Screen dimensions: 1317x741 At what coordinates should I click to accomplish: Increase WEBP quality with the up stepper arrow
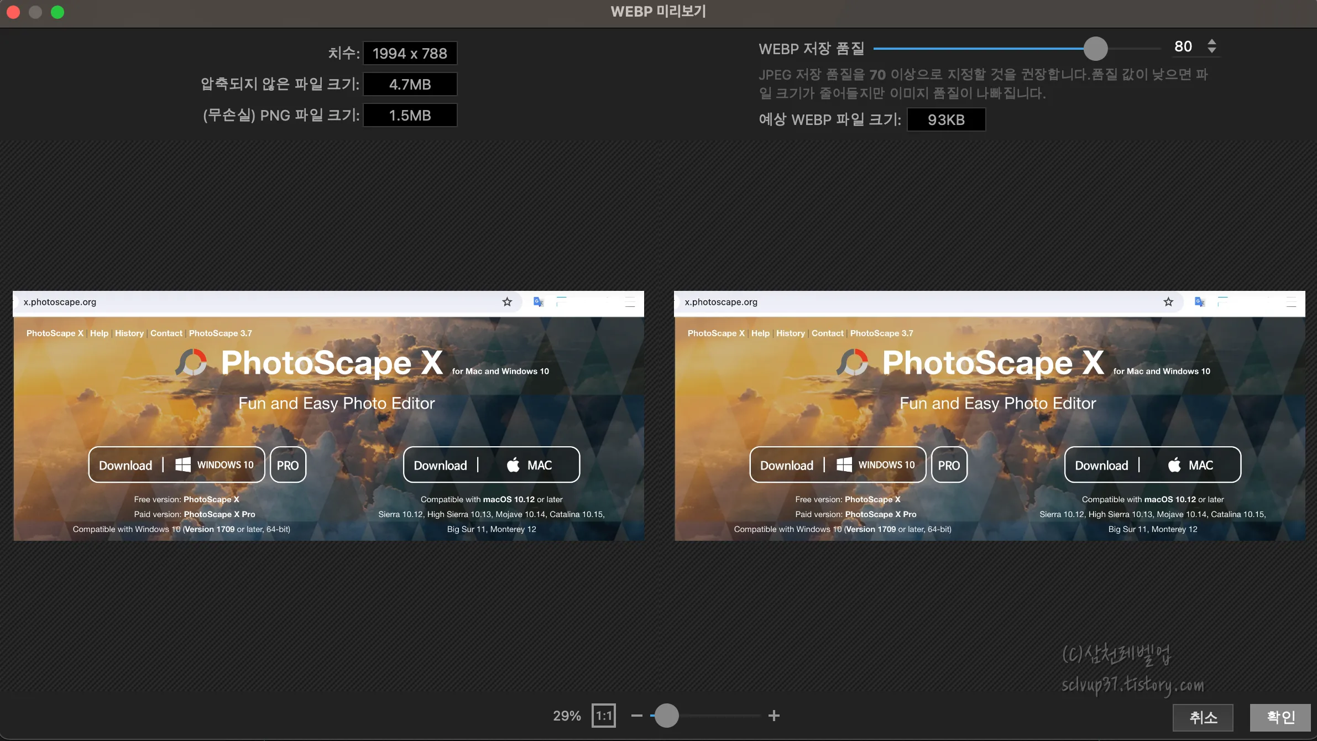(x=1211, y=41)
